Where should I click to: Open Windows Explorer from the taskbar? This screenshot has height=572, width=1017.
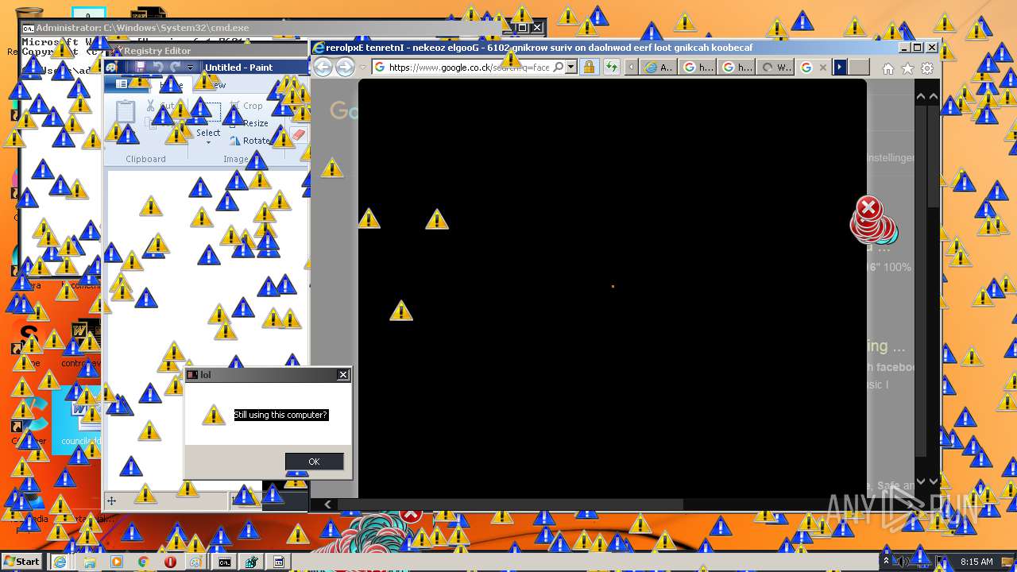pyautogui.click(x=90, y=562)
